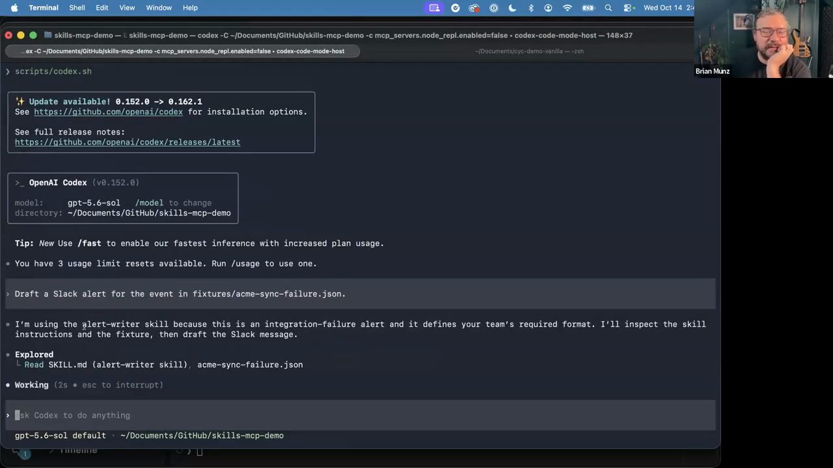This screenshot has height=468, width=833.
Task: Open the Window menu
Action: point(159,8)
